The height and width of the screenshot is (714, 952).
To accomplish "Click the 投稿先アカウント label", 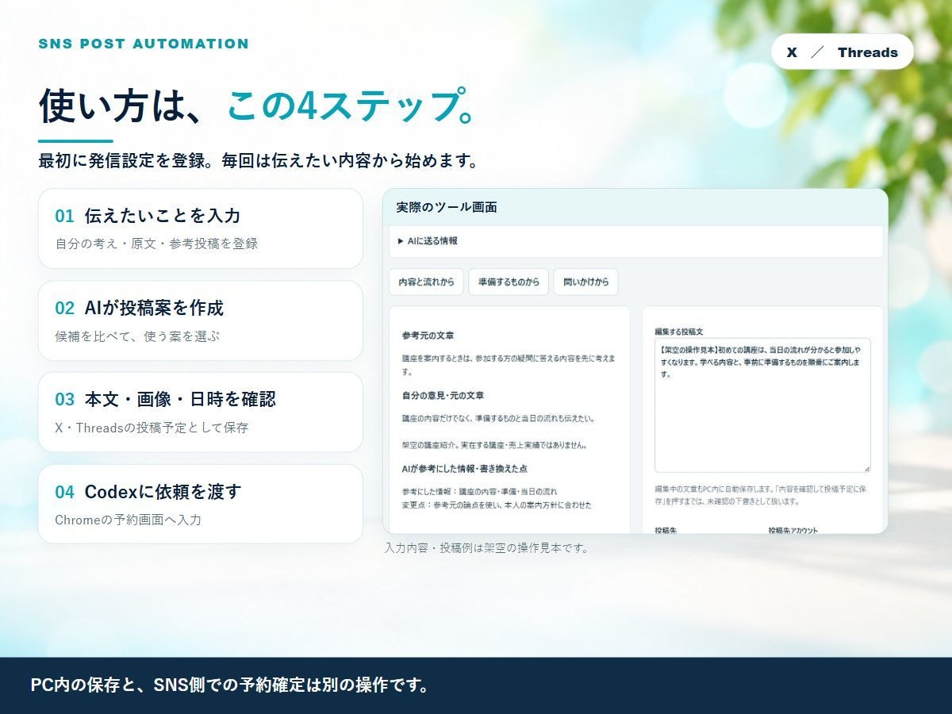I will (x=793, y=530).
